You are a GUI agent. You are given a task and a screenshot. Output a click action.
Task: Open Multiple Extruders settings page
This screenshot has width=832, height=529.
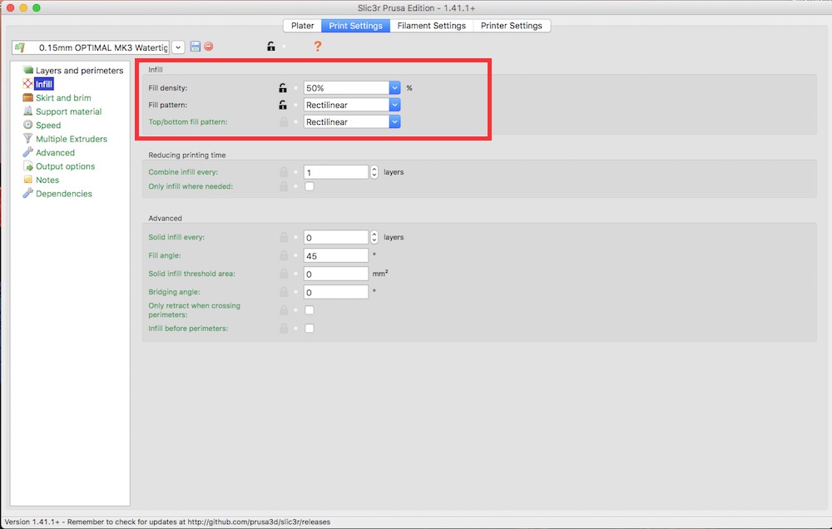point(72,139)
